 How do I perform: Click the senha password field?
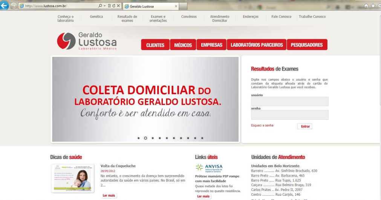tap(290, 115)
